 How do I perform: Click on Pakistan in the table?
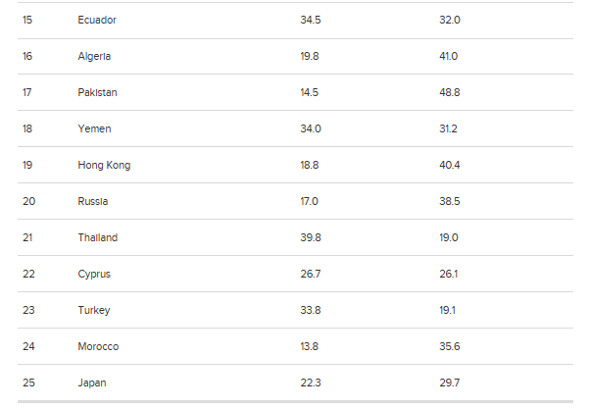pyautogui.click(x=97, y=92)
